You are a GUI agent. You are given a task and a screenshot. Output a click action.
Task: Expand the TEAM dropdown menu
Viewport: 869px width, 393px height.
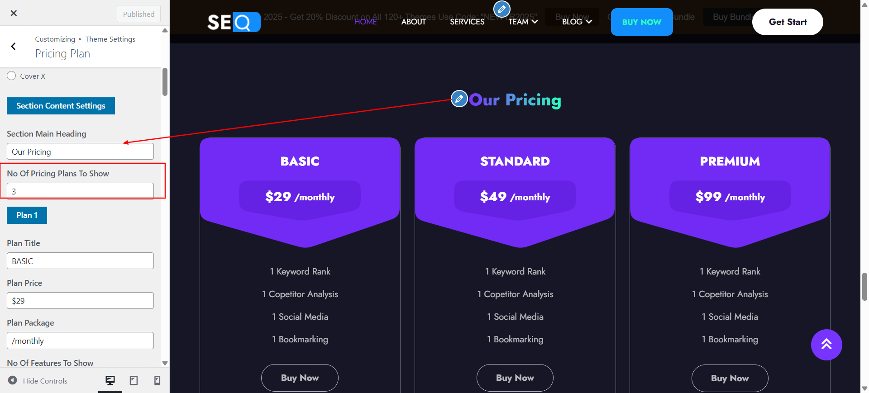(x=523, y=22)
